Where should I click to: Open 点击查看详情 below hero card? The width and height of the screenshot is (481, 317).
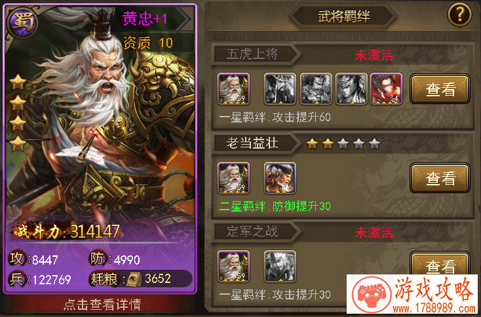102,304
